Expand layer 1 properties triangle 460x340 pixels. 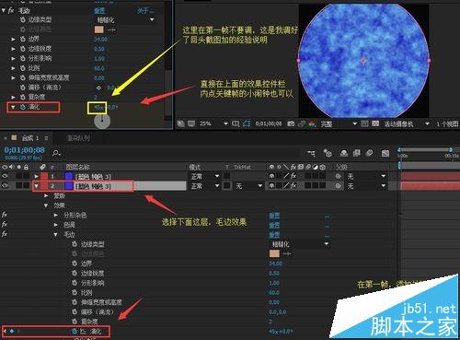click(37, 176)
